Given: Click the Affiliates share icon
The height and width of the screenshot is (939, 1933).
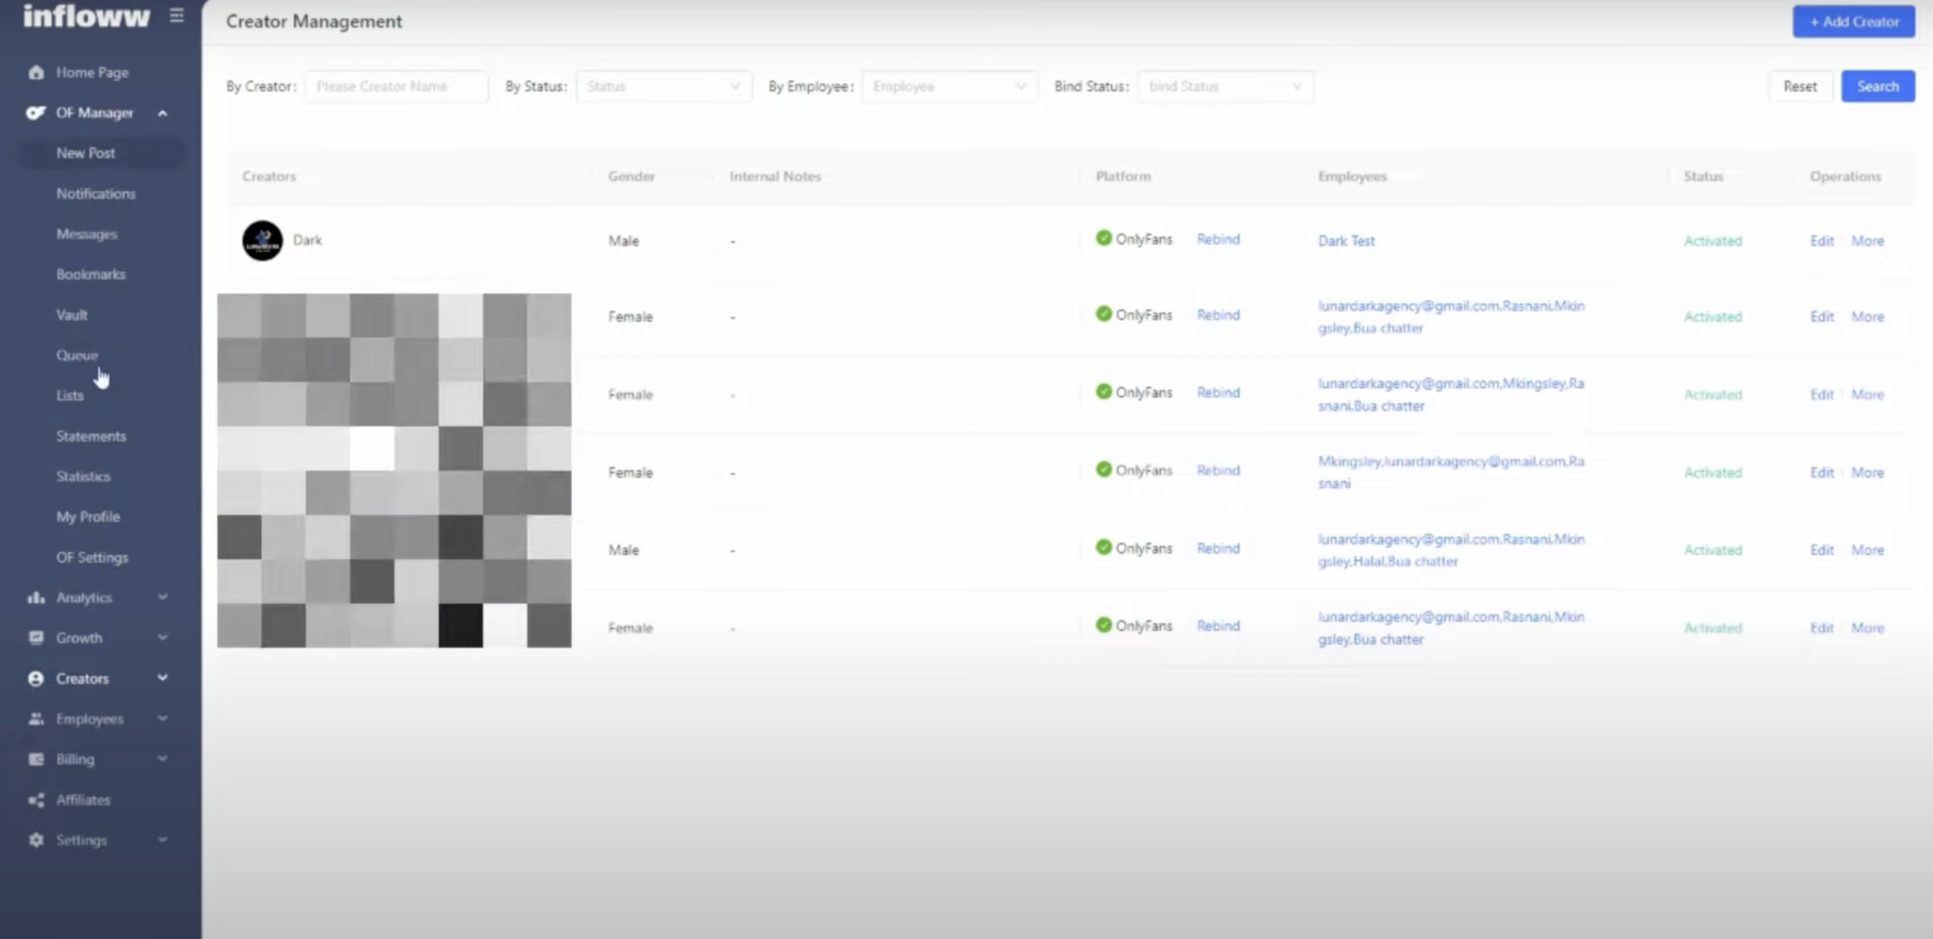Looking at the screenshot, I should tap(36, 800).
